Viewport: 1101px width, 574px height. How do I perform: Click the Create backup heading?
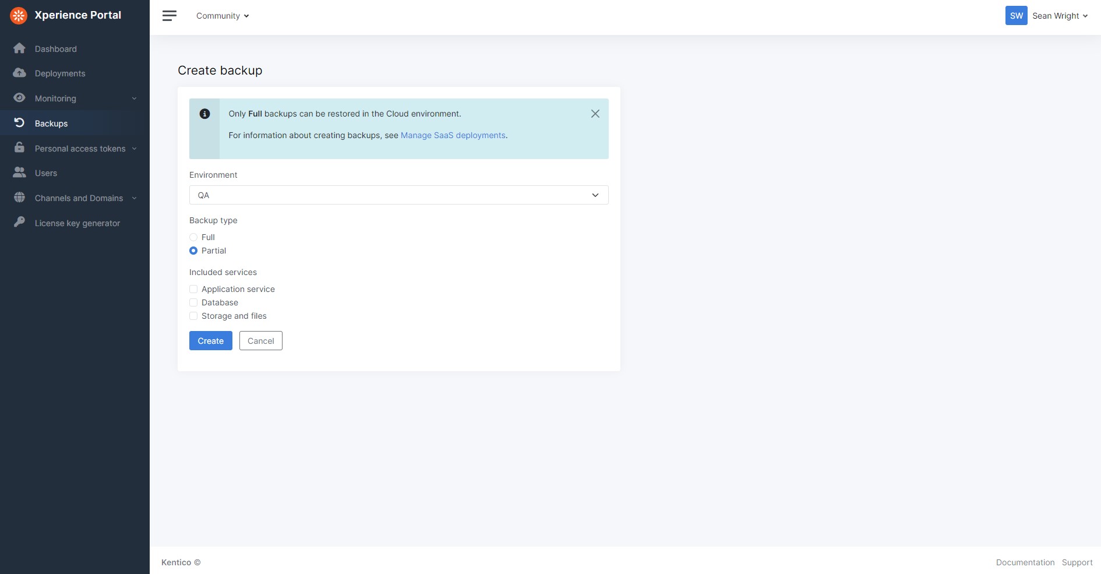220,71
